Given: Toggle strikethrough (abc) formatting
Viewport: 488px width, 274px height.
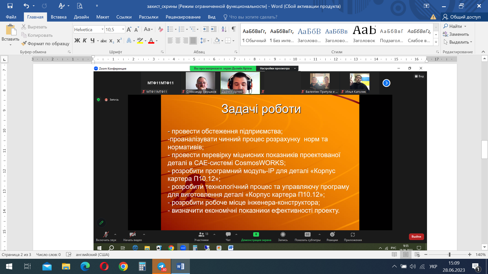Looking at the screenshot, I should point(103,41).
